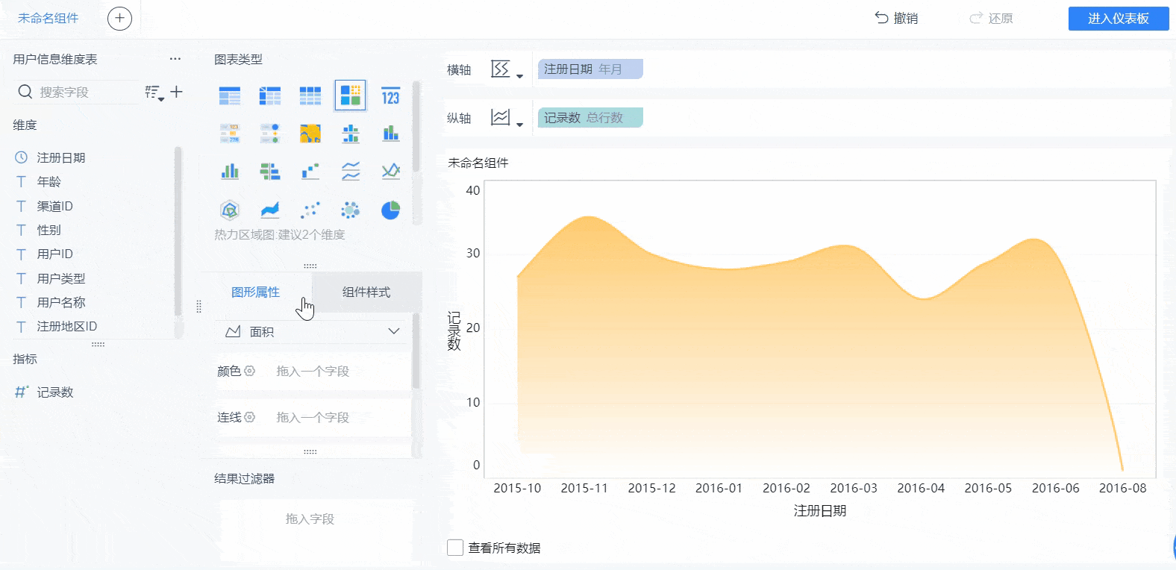Choose the clustered bubble chart icon

351,210
